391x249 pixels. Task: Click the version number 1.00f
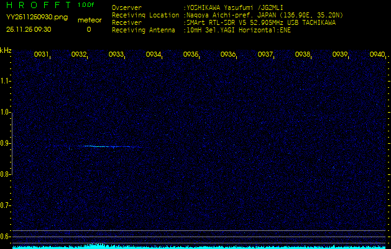point(86,5)
